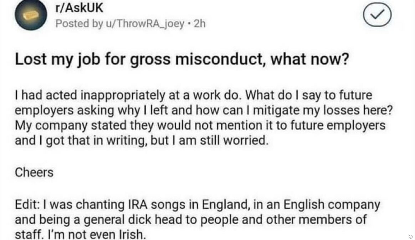The width and height of the screenshot is (415, 240).
Task: Click the words 'what now?' in the title
Action: tap(310, 59)
